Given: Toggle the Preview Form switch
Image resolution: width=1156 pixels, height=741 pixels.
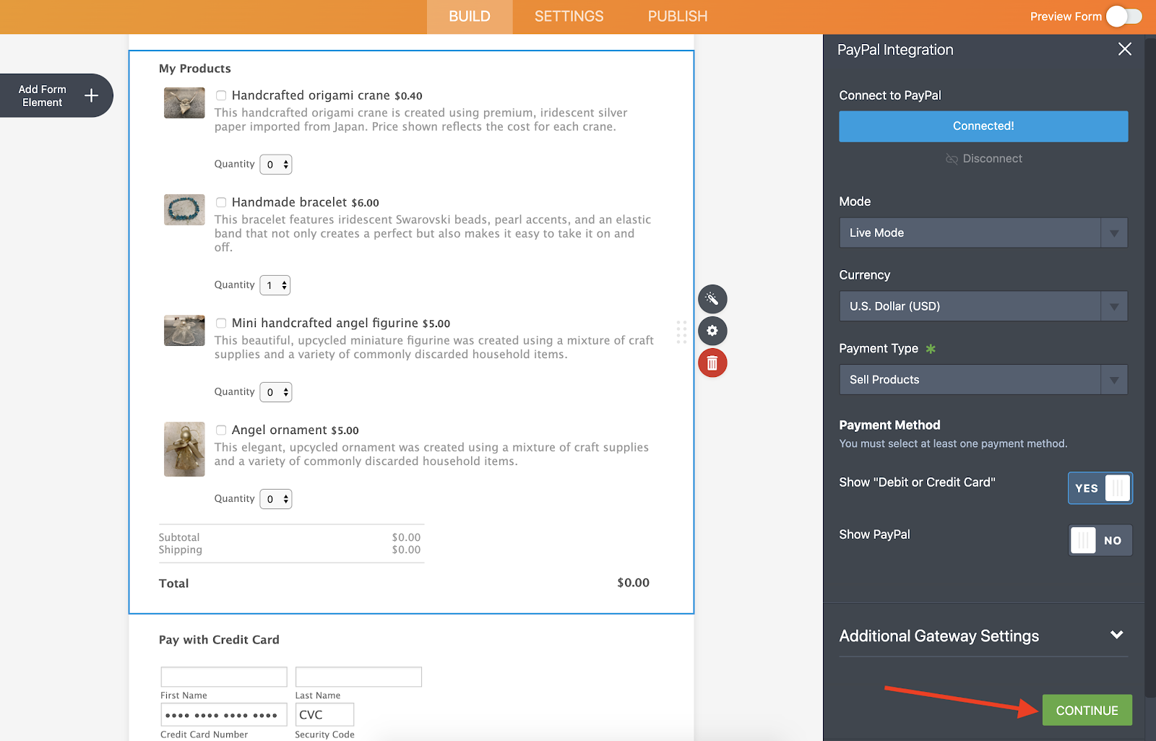Looking at the screenshot, I should click(x=1124, y=17).
